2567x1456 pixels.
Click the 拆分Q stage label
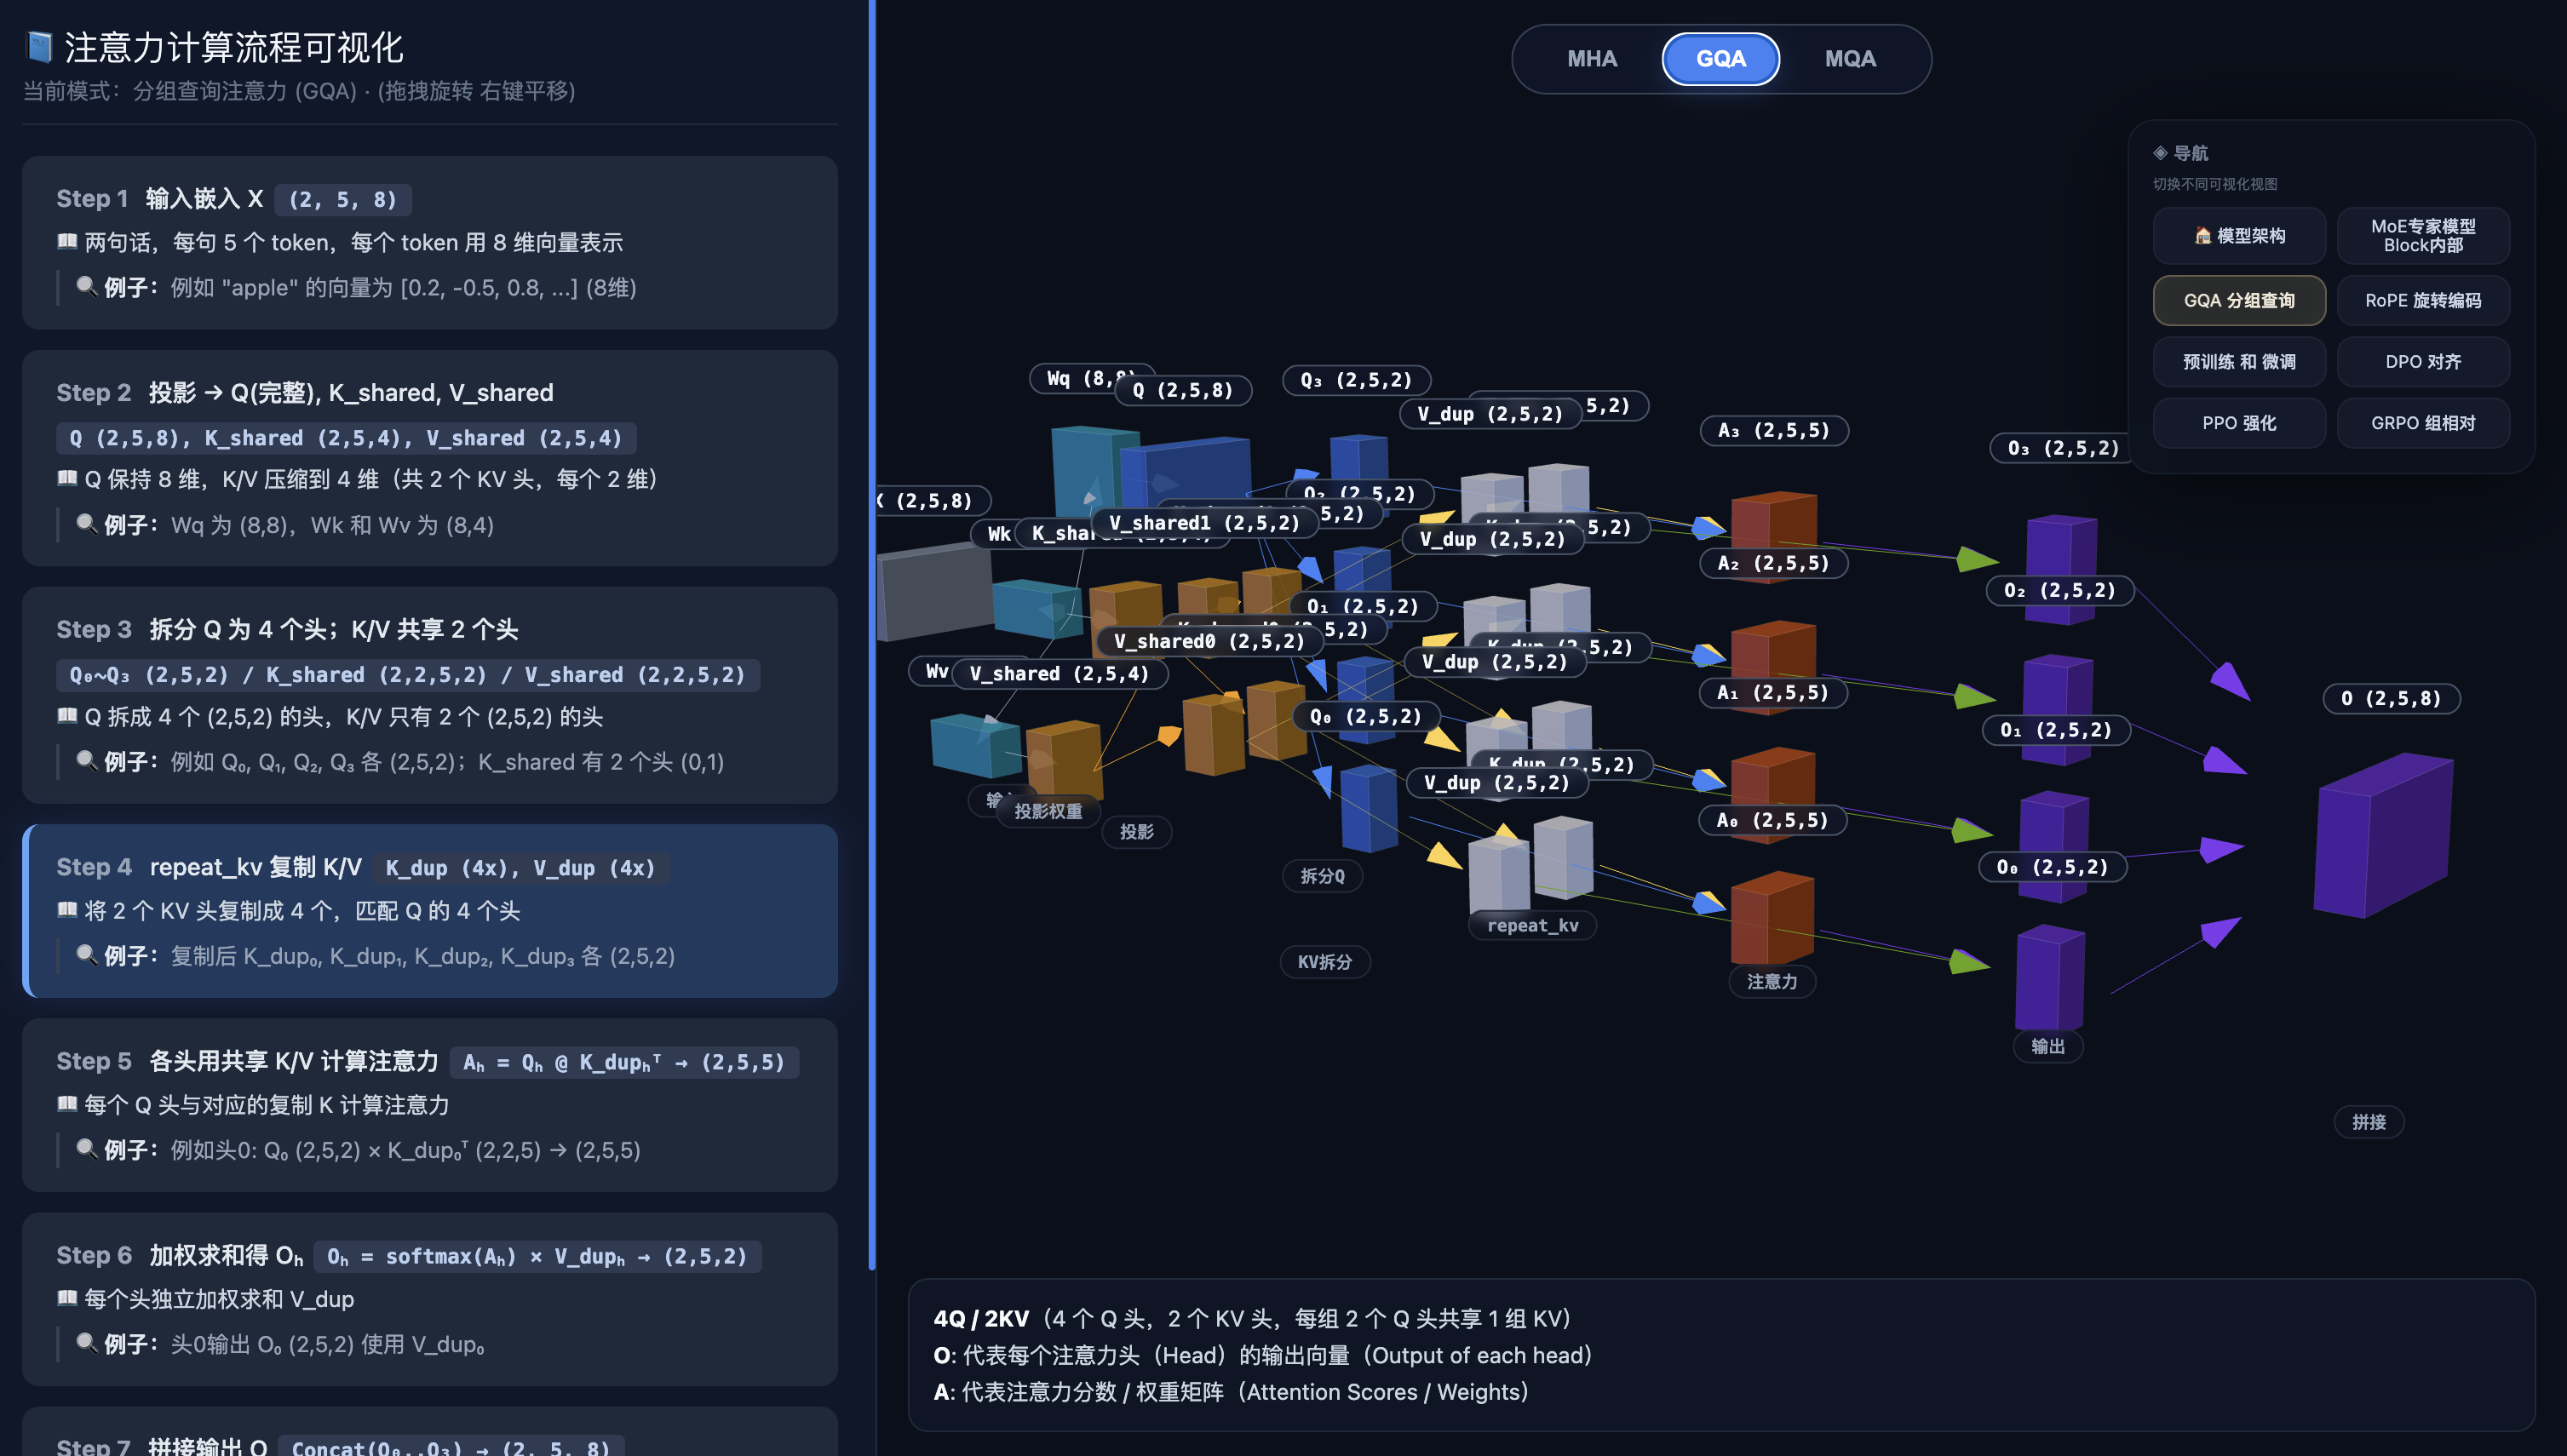[1322, 876]
